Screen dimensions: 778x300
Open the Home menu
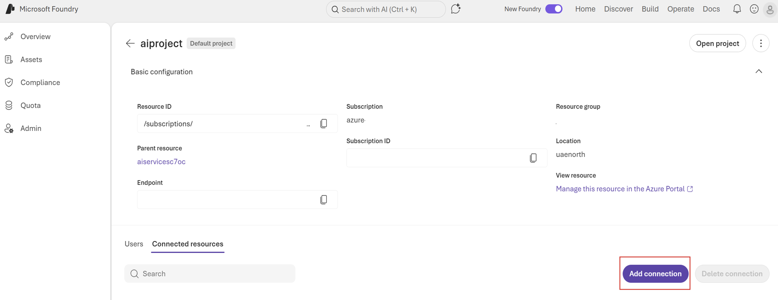(585, 9)
